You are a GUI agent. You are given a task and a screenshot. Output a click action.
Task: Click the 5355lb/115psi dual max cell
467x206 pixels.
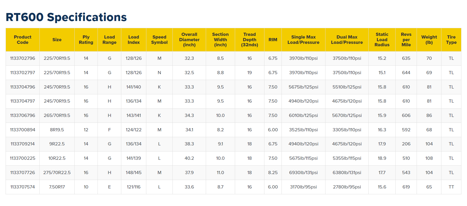pos(347,158)
